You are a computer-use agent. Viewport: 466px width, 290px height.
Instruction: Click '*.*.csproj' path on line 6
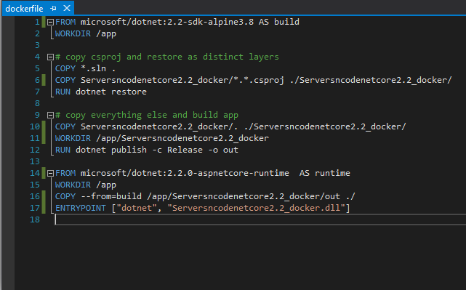pyautogui.click(x=259, y=80)
